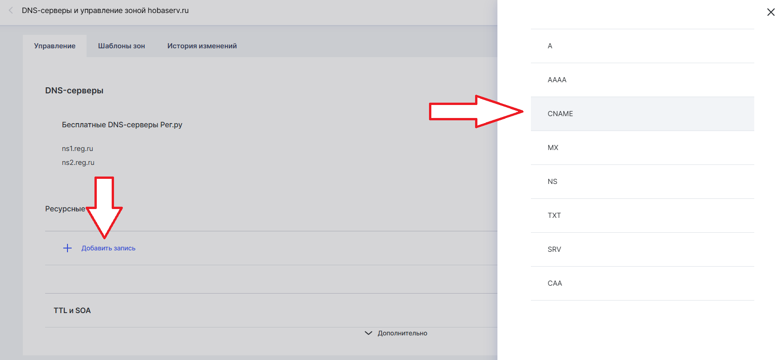
Task: Select the NS record type
Action: point(642,182)
